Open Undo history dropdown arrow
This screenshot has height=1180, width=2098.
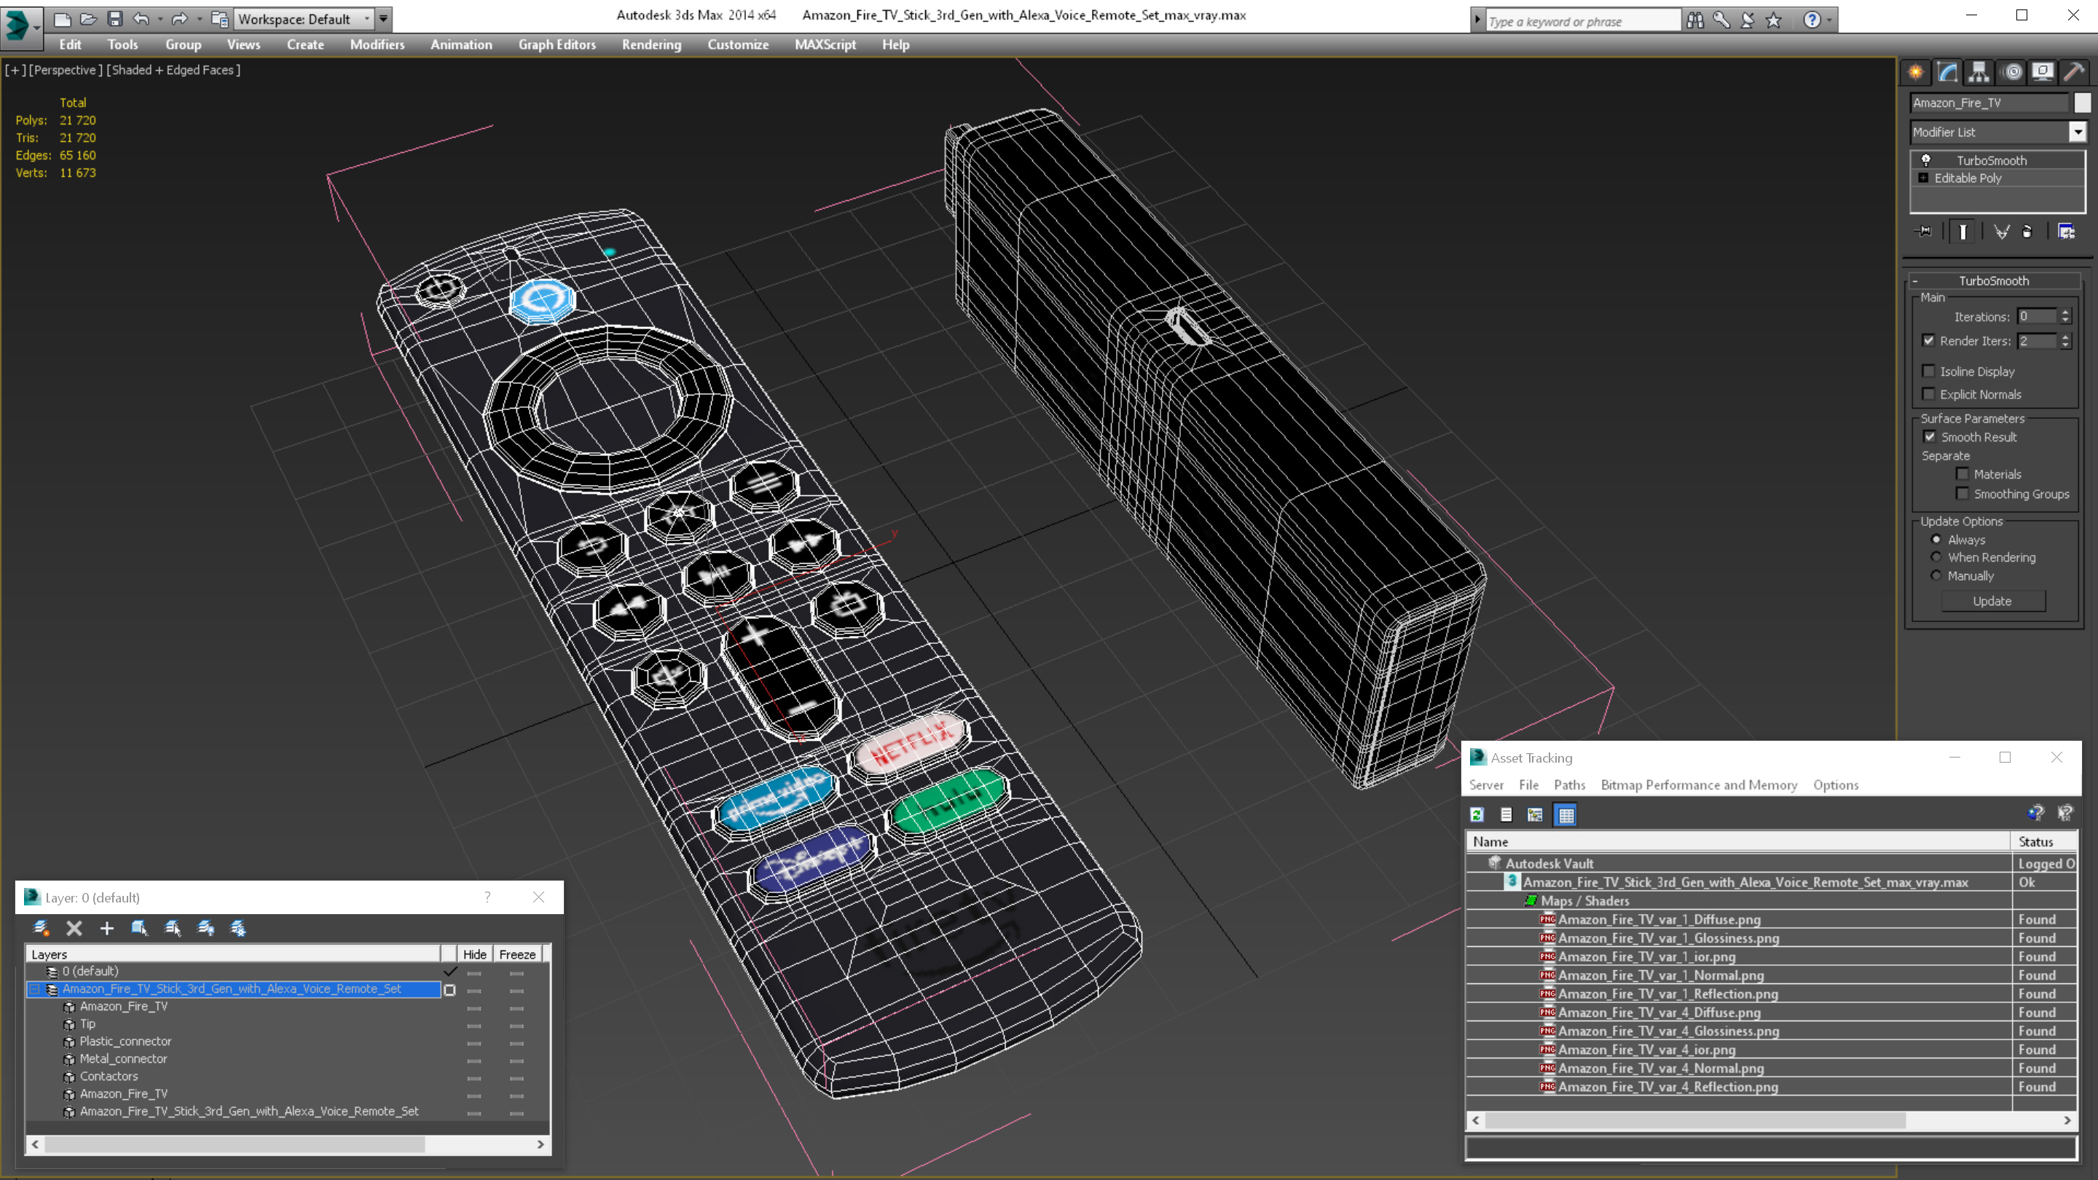(160, 19)
